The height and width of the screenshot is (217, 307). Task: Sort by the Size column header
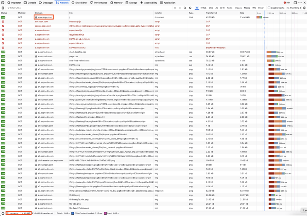pyautogui.click(x=248, y=13)
